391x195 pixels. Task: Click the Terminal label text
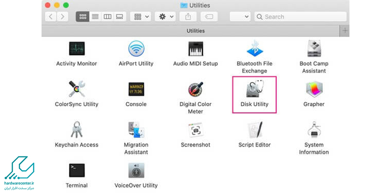[77, 186]
